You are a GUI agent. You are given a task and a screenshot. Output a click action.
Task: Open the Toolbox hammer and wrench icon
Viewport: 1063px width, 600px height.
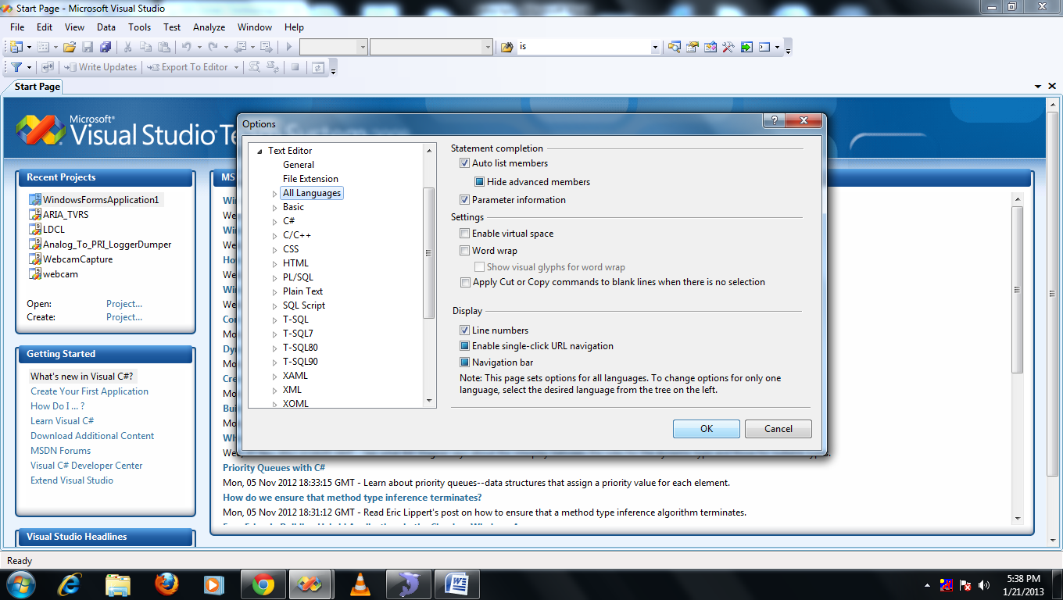point(728,47)
